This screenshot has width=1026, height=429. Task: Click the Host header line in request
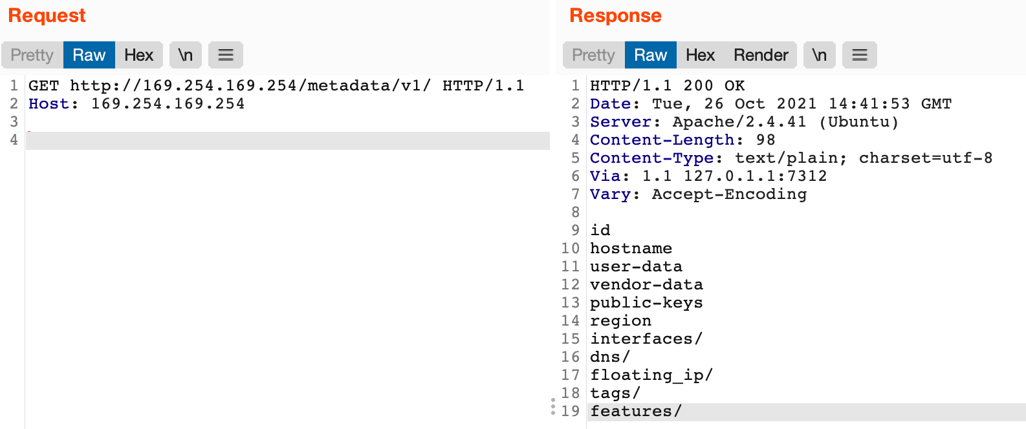click(136, 104)
